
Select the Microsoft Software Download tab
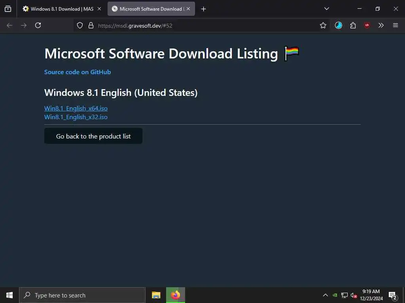point(151,9)
